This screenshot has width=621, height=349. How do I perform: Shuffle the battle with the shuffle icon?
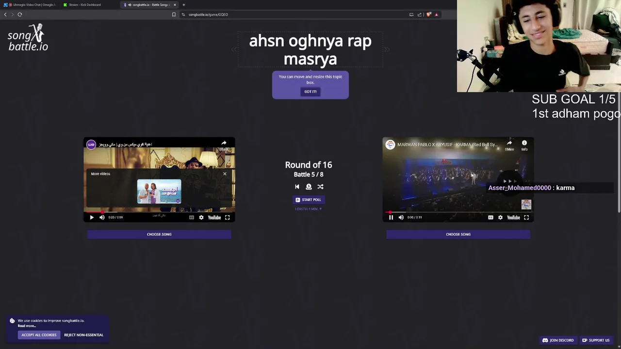point(320,187)
